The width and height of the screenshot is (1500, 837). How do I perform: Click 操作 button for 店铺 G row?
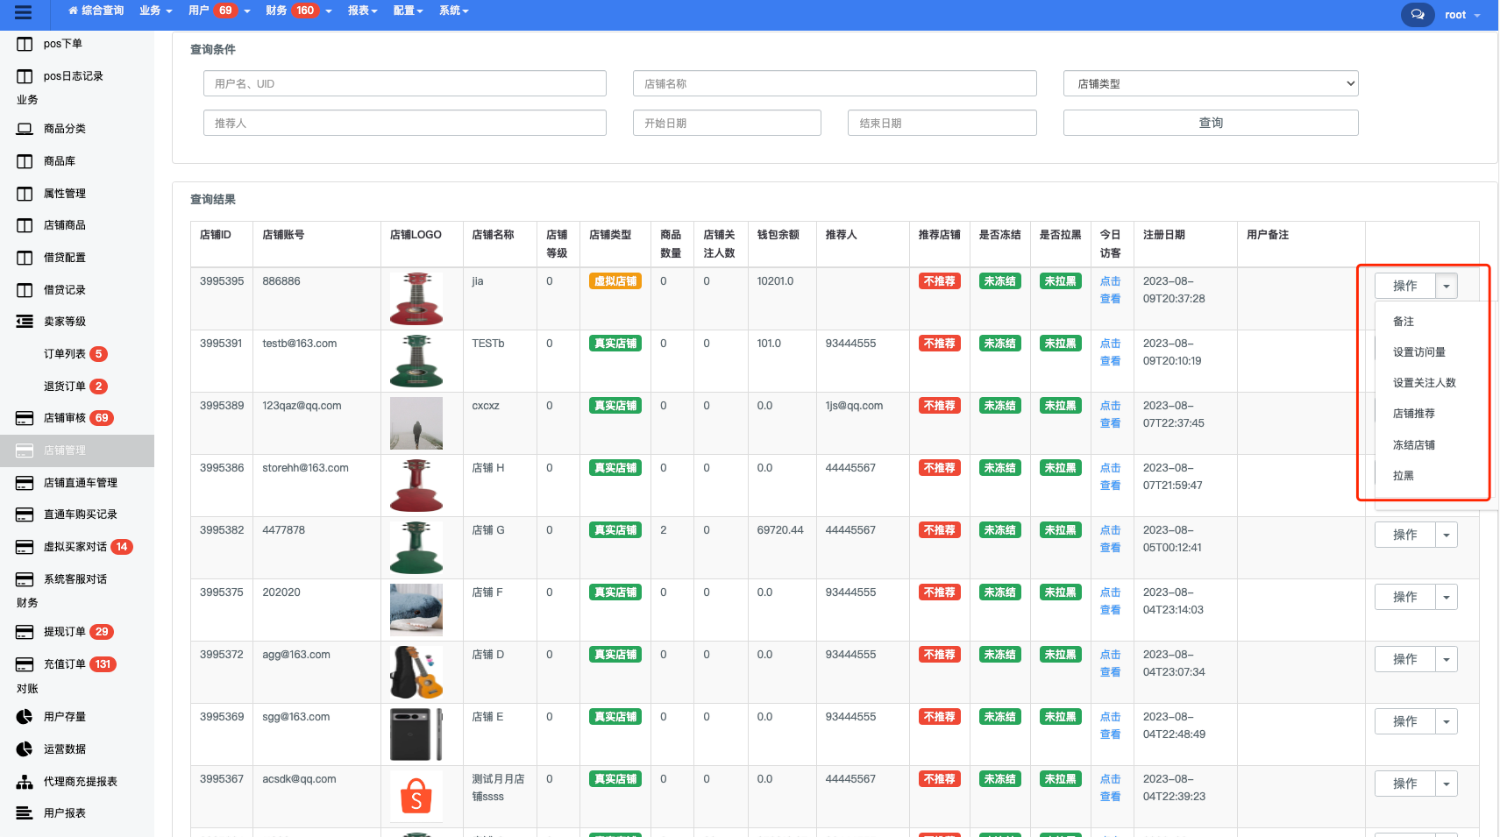tap(1405, 535)
